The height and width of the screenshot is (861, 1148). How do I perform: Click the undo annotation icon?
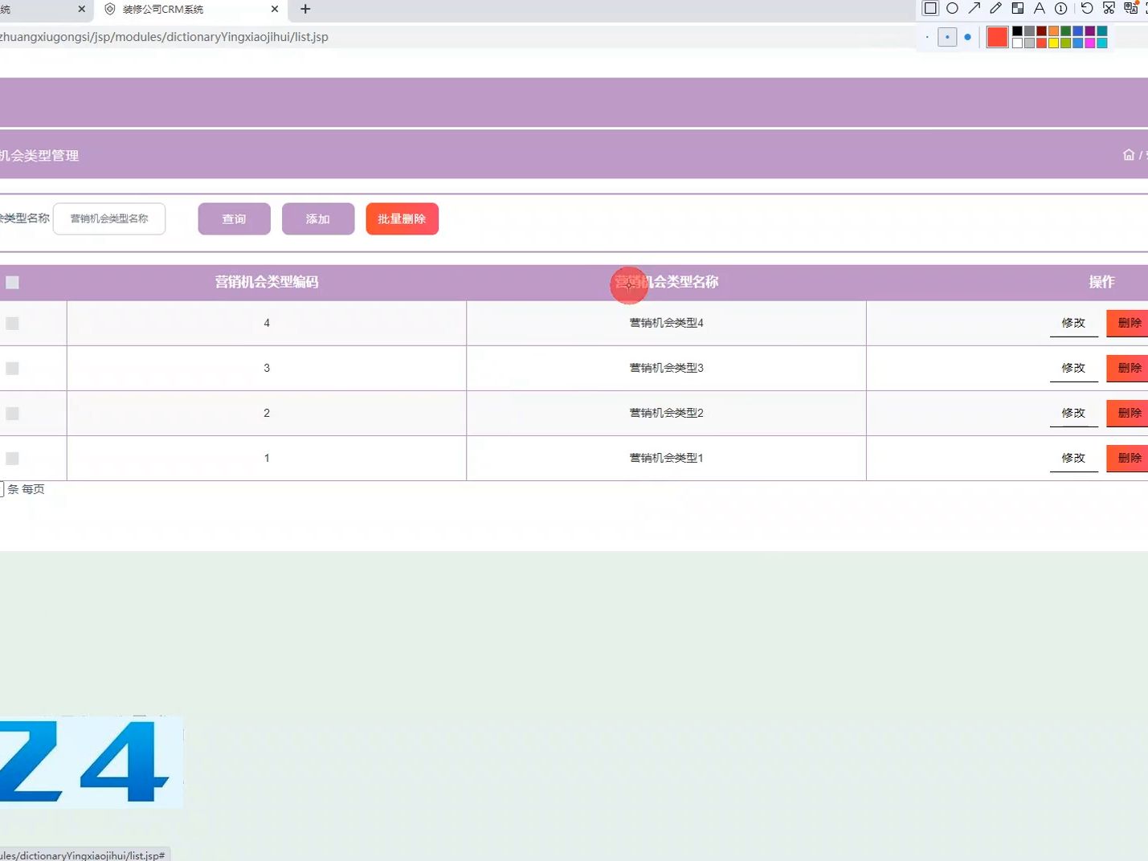[x=1087, y=8]
